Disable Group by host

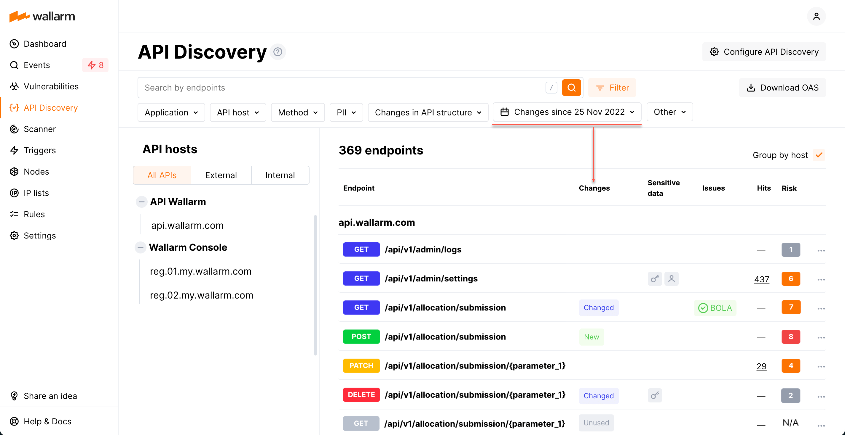coord(819,155)
